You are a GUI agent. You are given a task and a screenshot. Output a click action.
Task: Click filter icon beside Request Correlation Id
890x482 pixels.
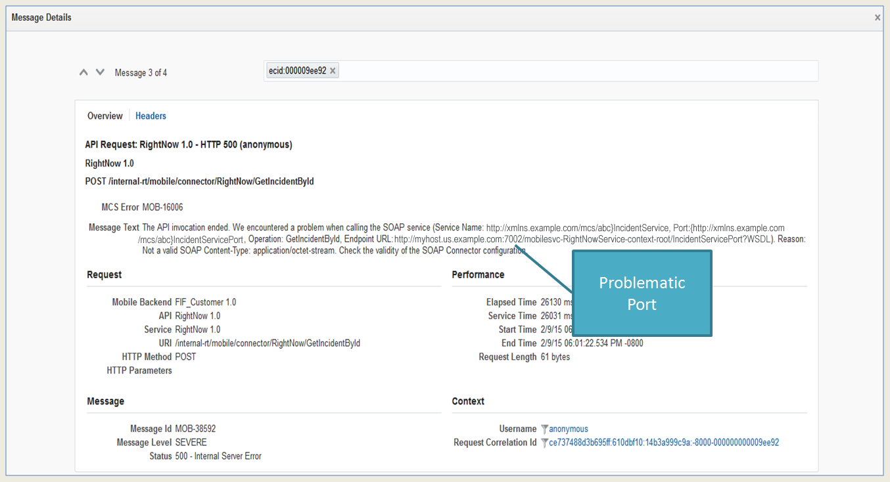click(x=544, y=443)
